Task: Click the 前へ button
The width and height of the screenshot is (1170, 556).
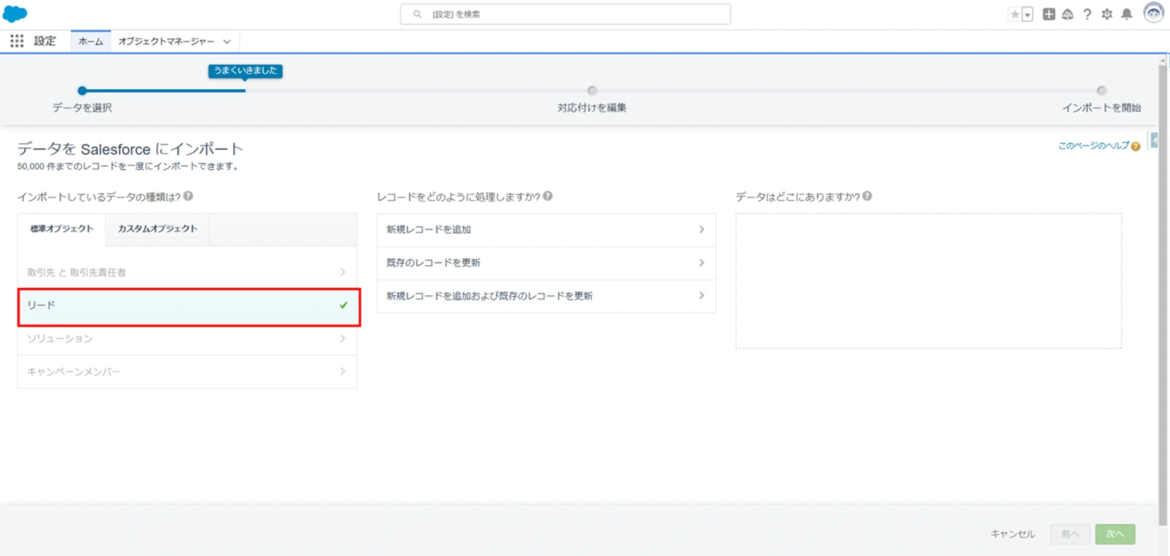Action: click(1070, 534)
